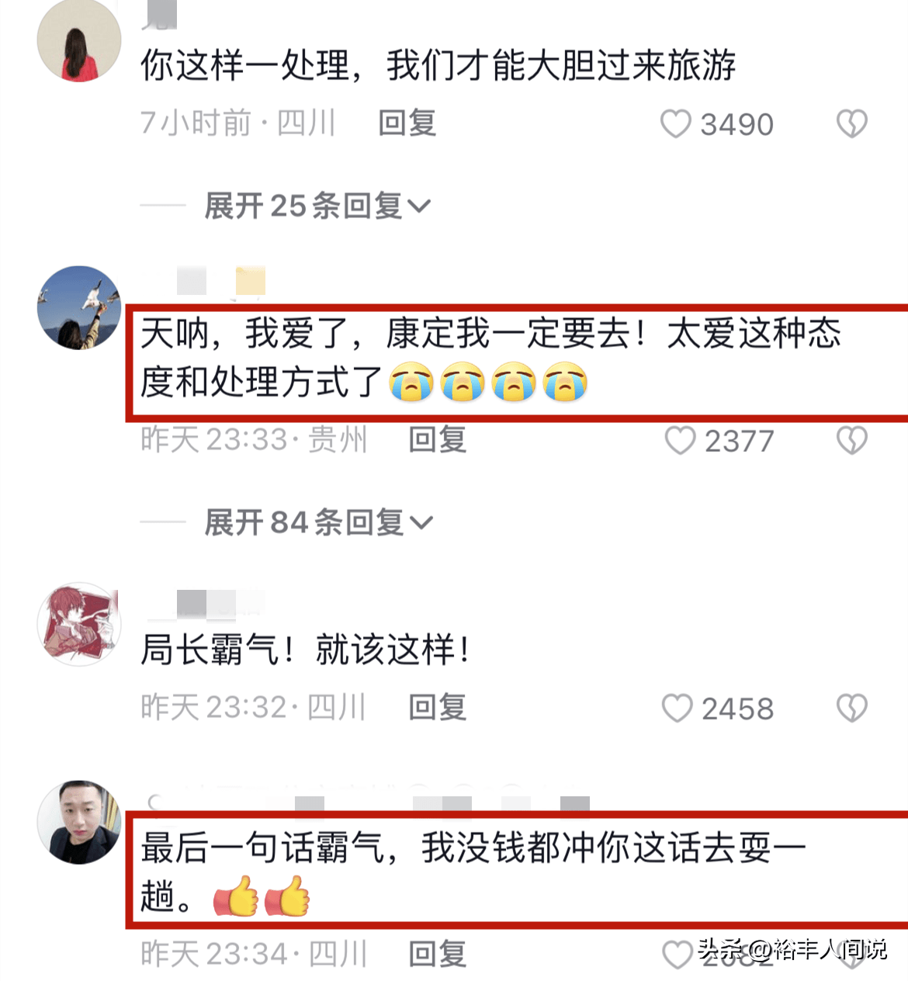Dislike the 3490-likes comment using broken heart
This screenshot has height=981, width=908.
pos(851,124)
